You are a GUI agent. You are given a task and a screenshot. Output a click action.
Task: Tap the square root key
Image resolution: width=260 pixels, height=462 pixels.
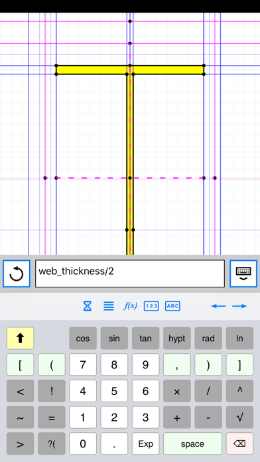coord(239,418)
